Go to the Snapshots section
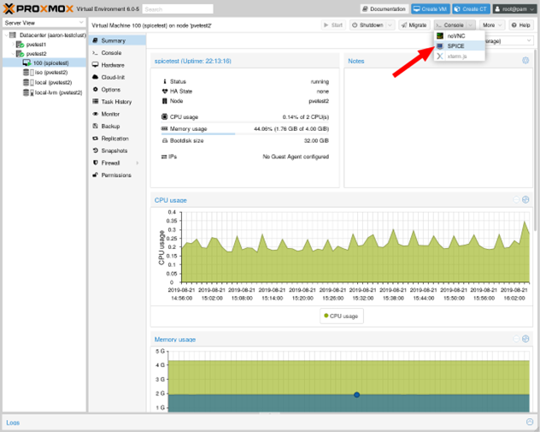540x432 pixels. tap(114, 151)
